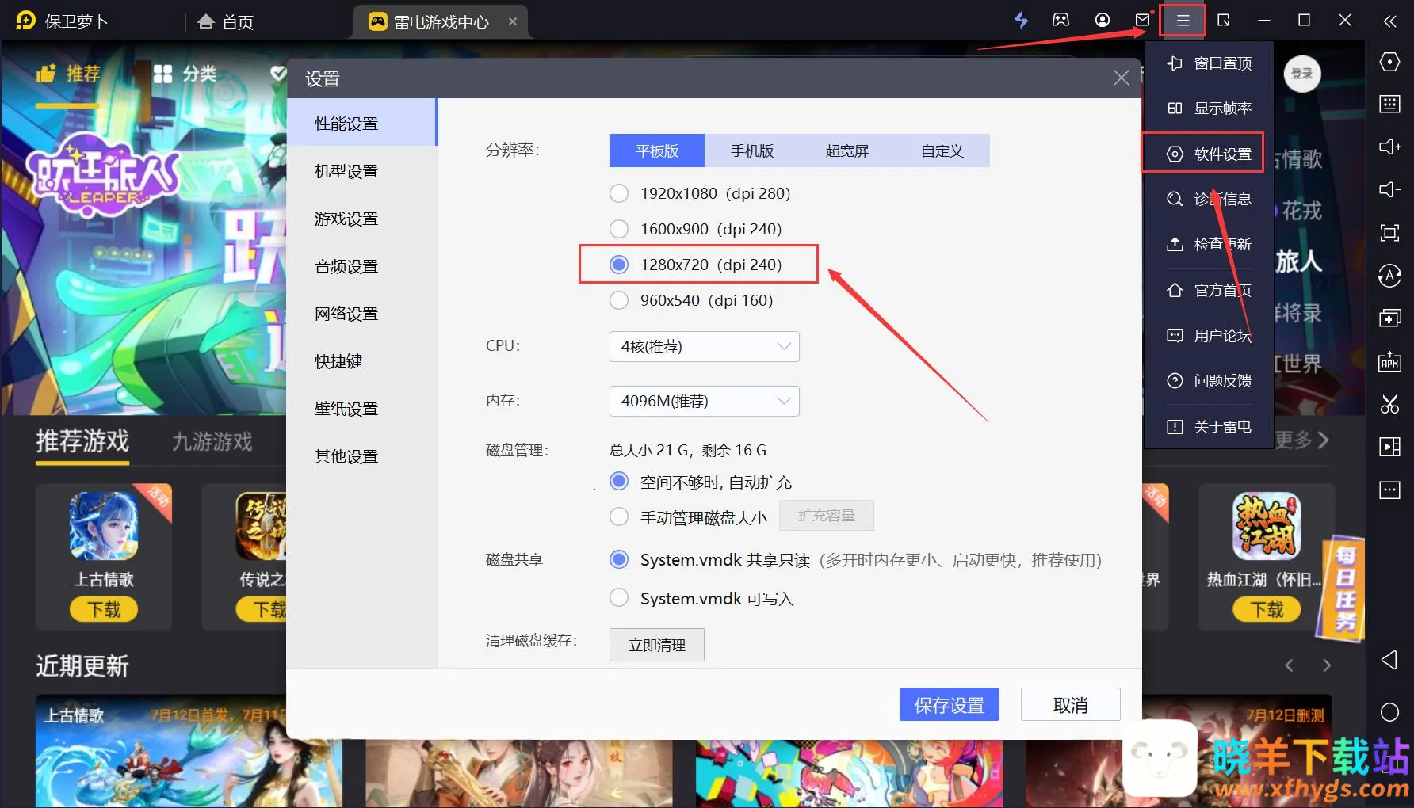Click the APK install icon in sidebar
1414x808 pixels.
click(x=1389, y=361)
